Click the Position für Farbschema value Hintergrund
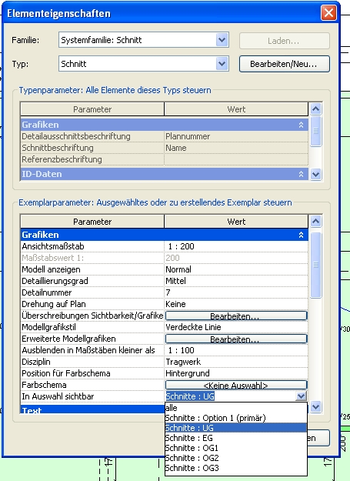The width and height of the screenshot is (350, 481). tap(236, 373)
